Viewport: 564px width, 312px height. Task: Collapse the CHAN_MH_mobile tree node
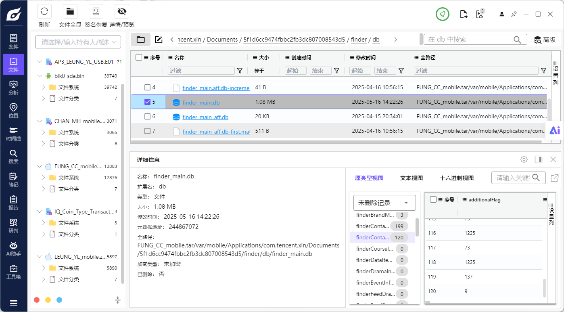pos(39,121)
